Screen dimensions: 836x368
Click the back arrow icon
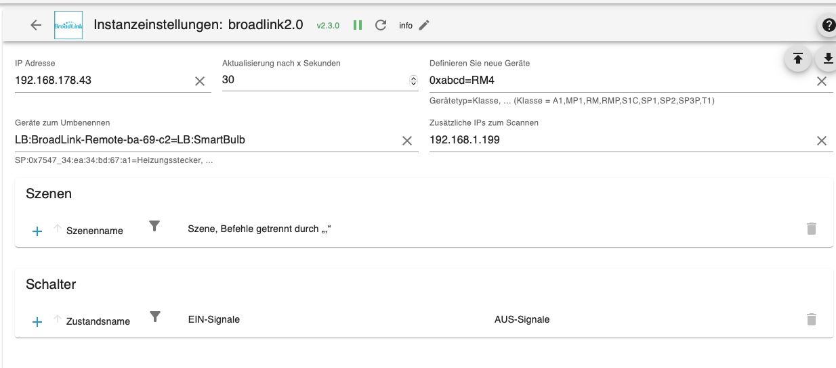point(36,25)
